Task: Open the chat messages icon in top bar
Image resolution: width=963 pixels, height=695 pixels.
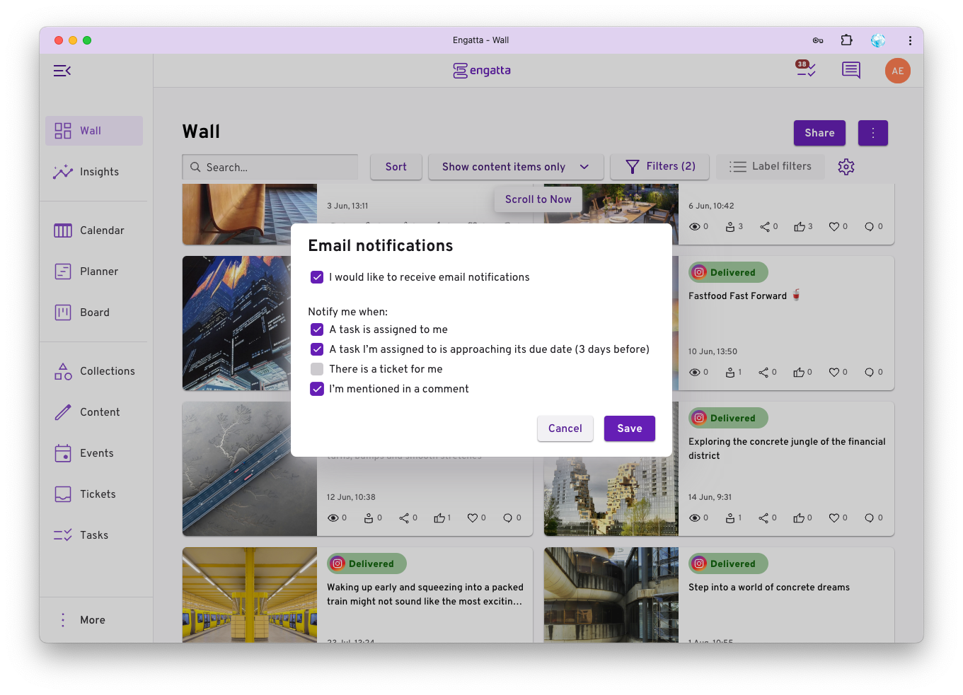Action: coord(850,70)
